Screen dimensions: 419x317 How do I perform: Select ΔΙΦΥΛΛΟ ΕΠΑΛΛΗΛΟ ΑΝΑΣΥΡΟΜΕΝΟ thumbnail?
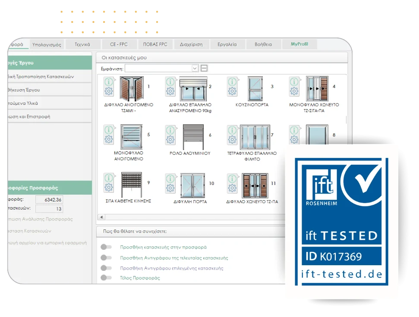click(193, 89)
